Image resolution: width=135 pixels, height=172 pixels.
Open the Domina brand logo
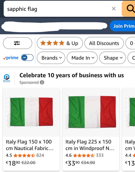point(7,78)
